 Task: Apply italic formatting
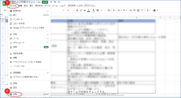pyautogui.click(x=81, y=10)
